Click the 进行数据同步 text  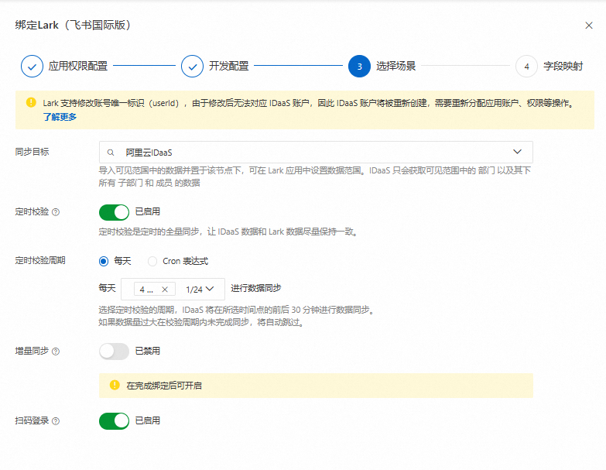point(256,288)
